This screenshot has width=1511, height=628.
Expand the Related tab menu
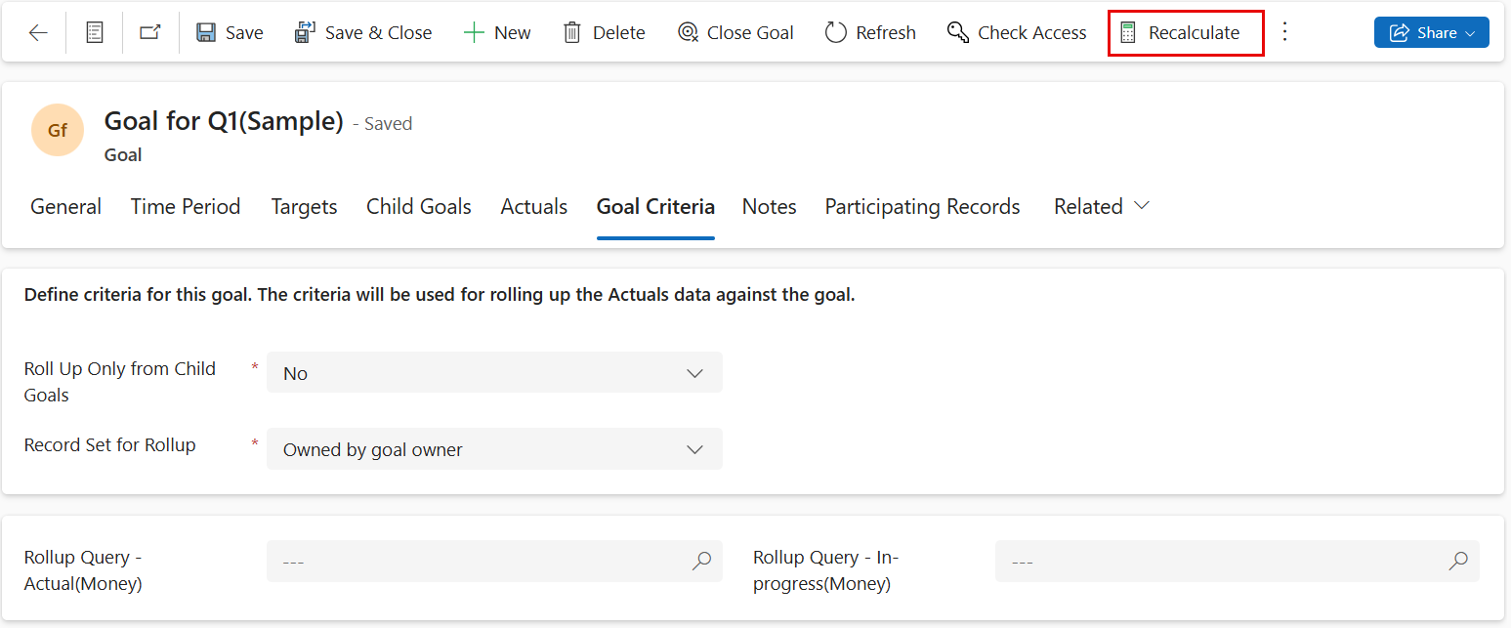pos(1102,207)
